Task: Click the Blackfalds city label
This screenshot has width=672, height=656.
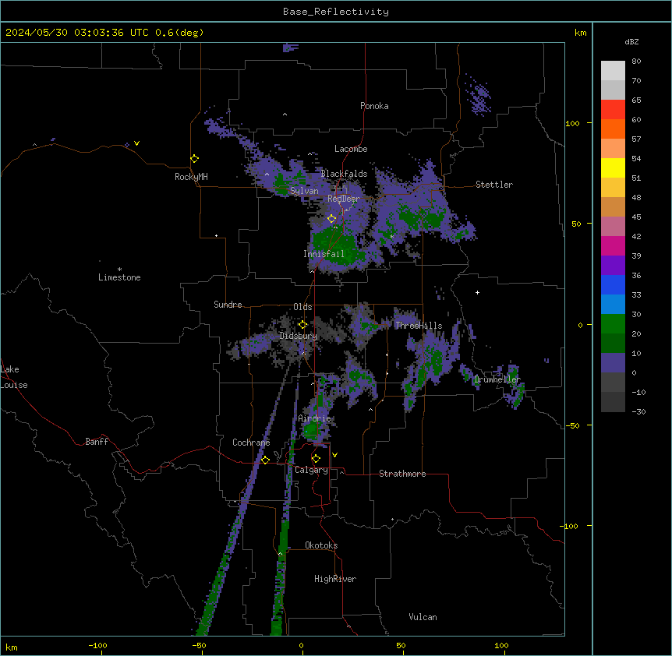Action: click(x=344, y=174)
